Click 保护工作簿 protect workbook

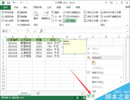coord(91,16)
